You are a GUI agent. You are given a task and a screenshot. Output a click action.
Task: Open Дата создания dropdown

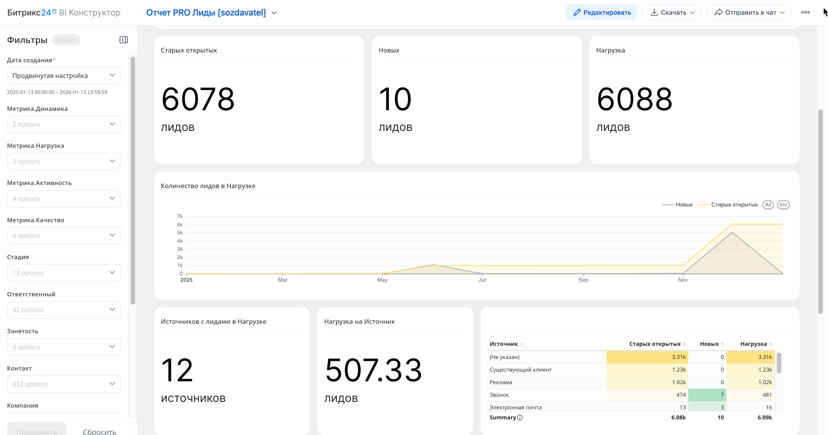64,76
